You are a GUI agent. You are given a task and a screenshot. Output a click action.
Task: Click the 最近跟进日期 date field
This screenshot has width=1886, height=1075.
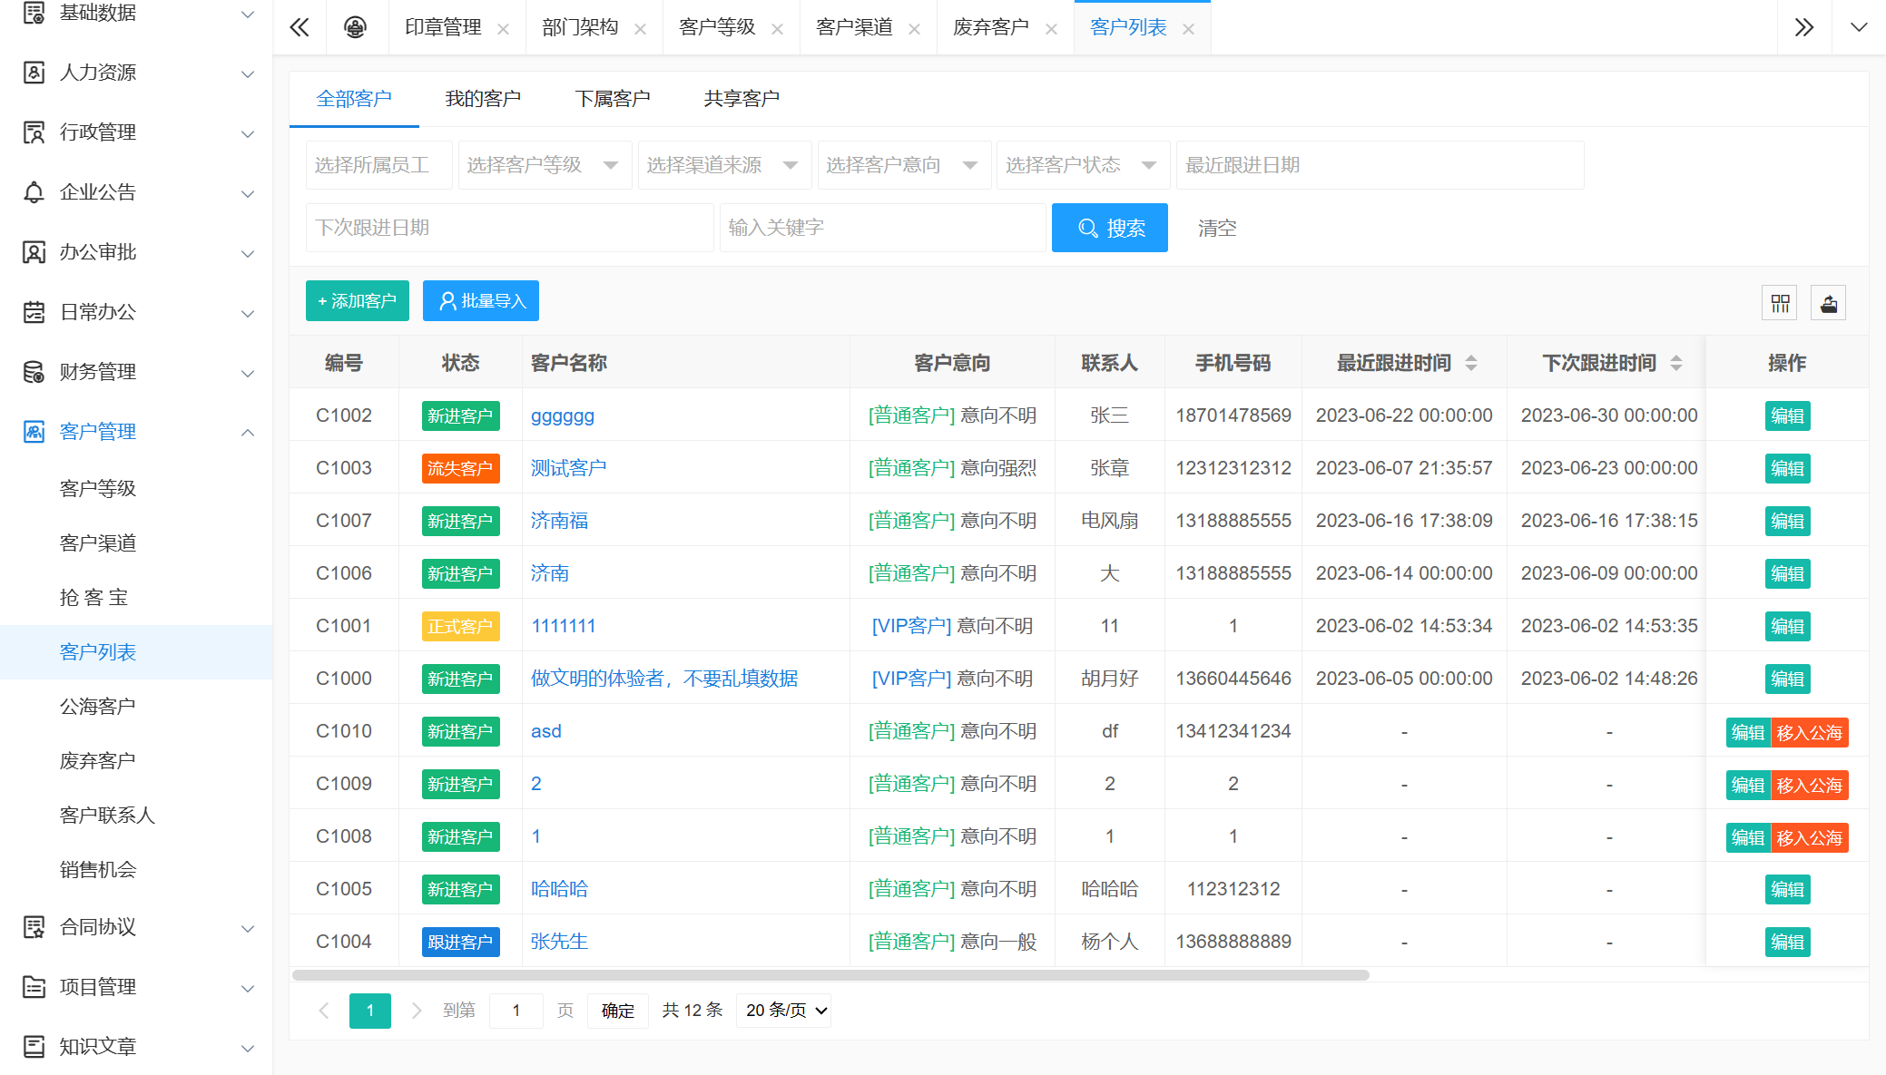click(x=1380, y=165)
